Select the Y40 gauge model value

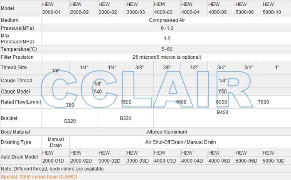tap(97, 91)
